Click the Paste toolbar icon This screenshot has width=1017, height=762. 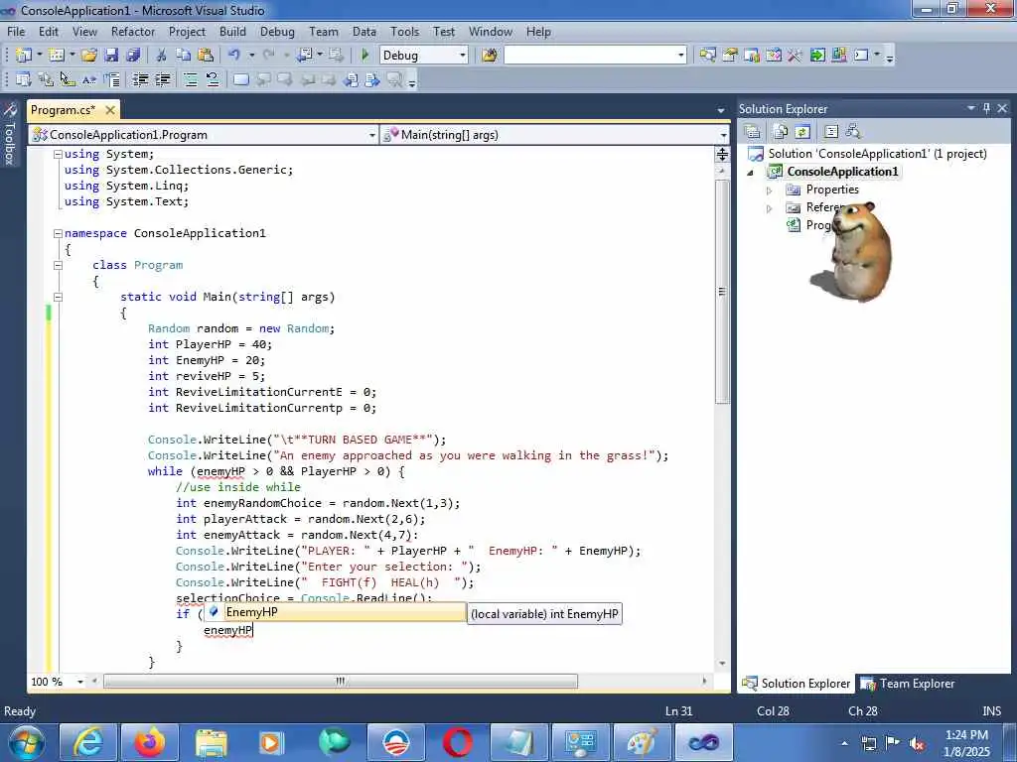(x=206, y=56)
